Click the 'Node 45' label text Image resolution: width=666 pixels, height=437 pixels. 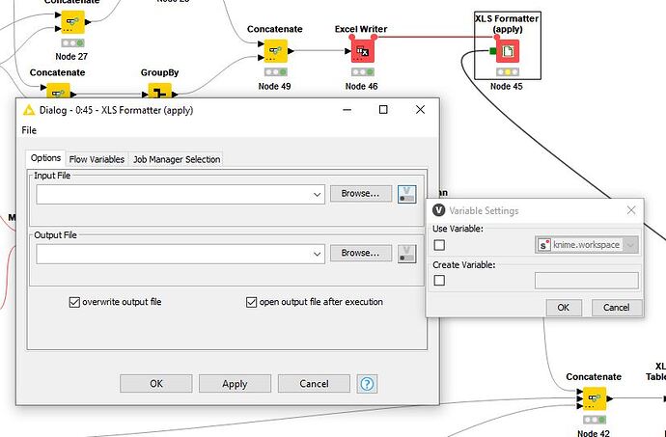pyautogui.click(x=507, y=86)
